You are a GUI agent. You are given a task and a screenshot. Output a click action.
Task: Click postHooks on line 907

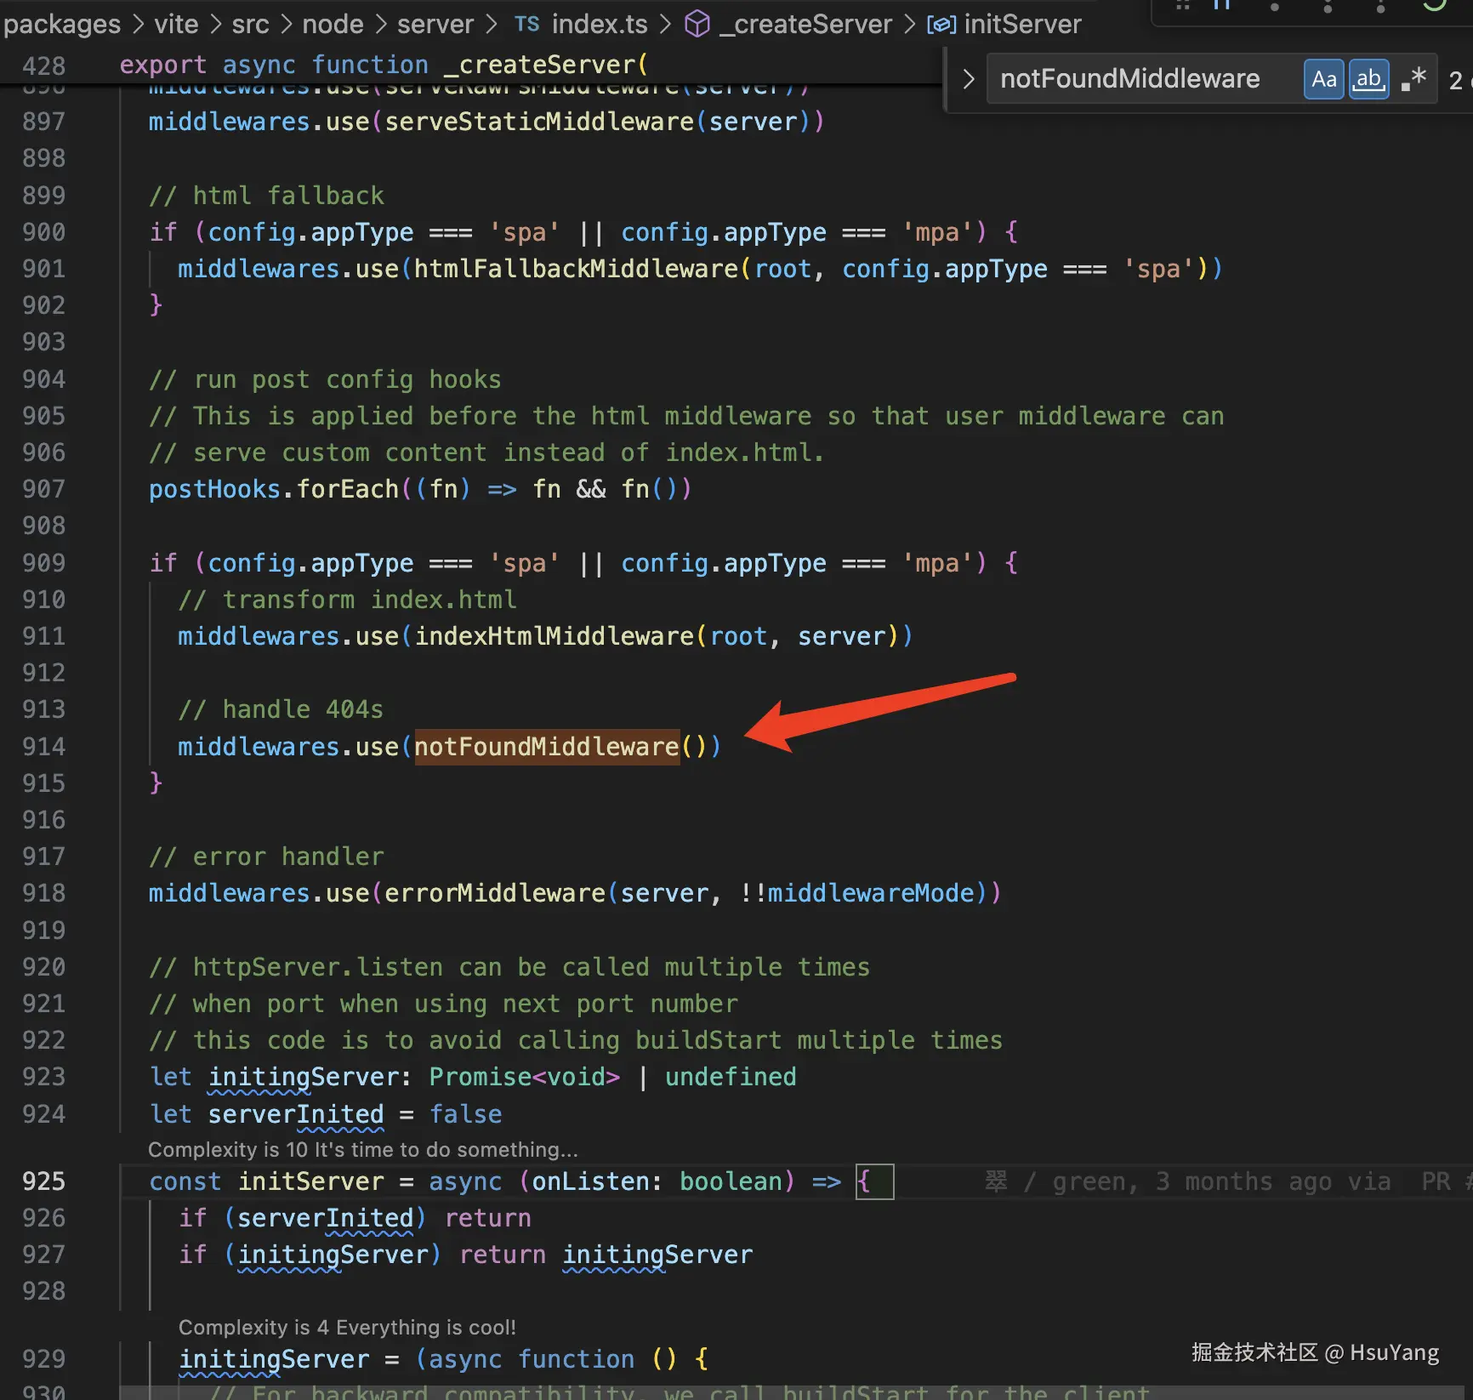coord(214,489)
